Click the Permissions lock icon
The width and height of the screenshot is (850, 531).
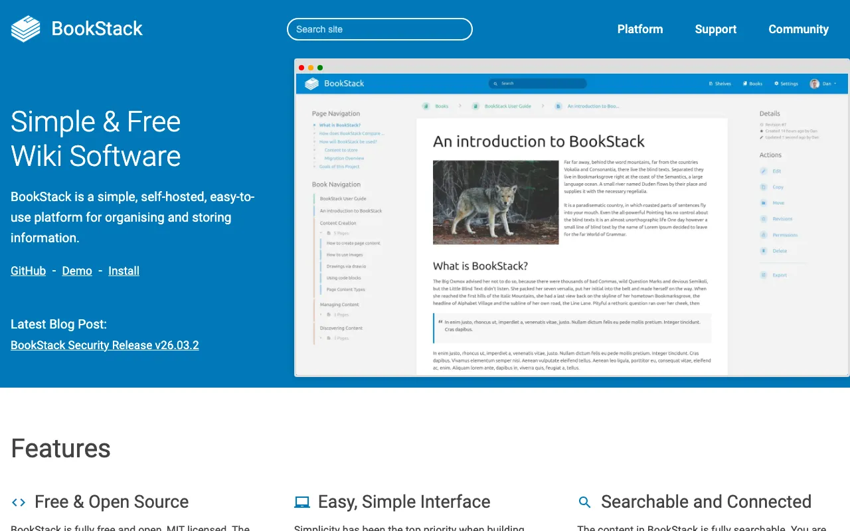[764, 234]
